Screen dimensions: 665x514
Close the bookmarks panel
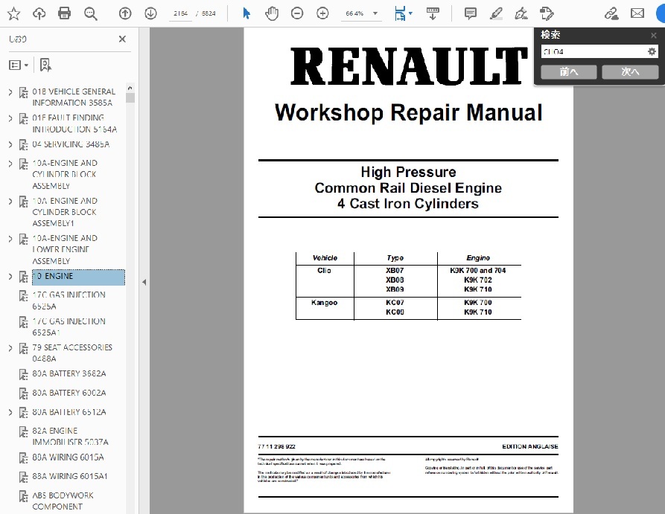pos(122,39)
